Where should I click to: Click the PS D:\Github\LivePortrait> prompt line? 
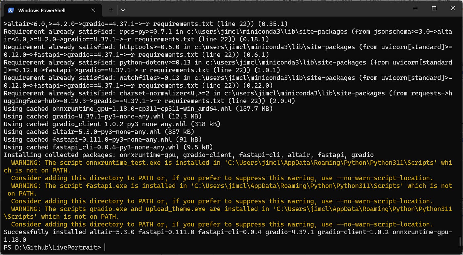[x=52, y=247]
